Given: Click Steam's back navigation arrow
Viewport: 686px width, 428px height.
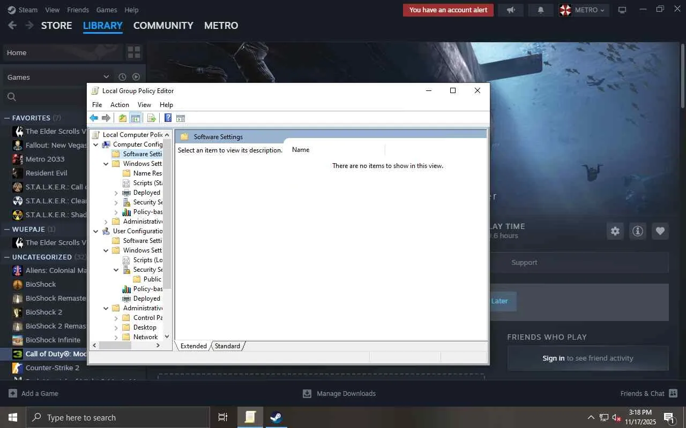Looking at the screenshot, I should 12,25.
